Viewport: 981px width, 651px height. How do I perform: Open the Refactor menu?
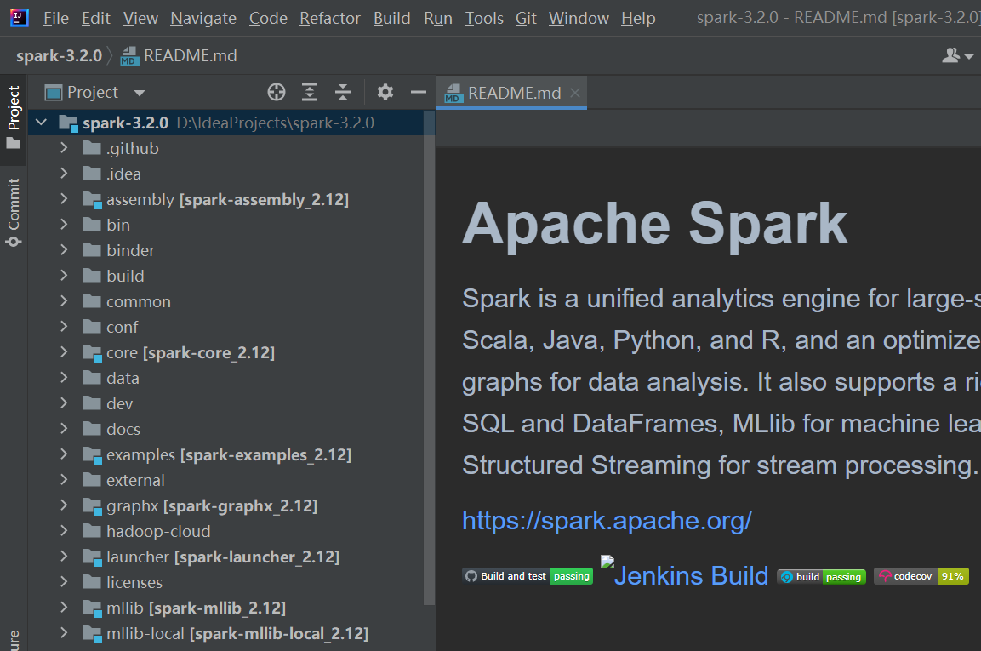330,19
